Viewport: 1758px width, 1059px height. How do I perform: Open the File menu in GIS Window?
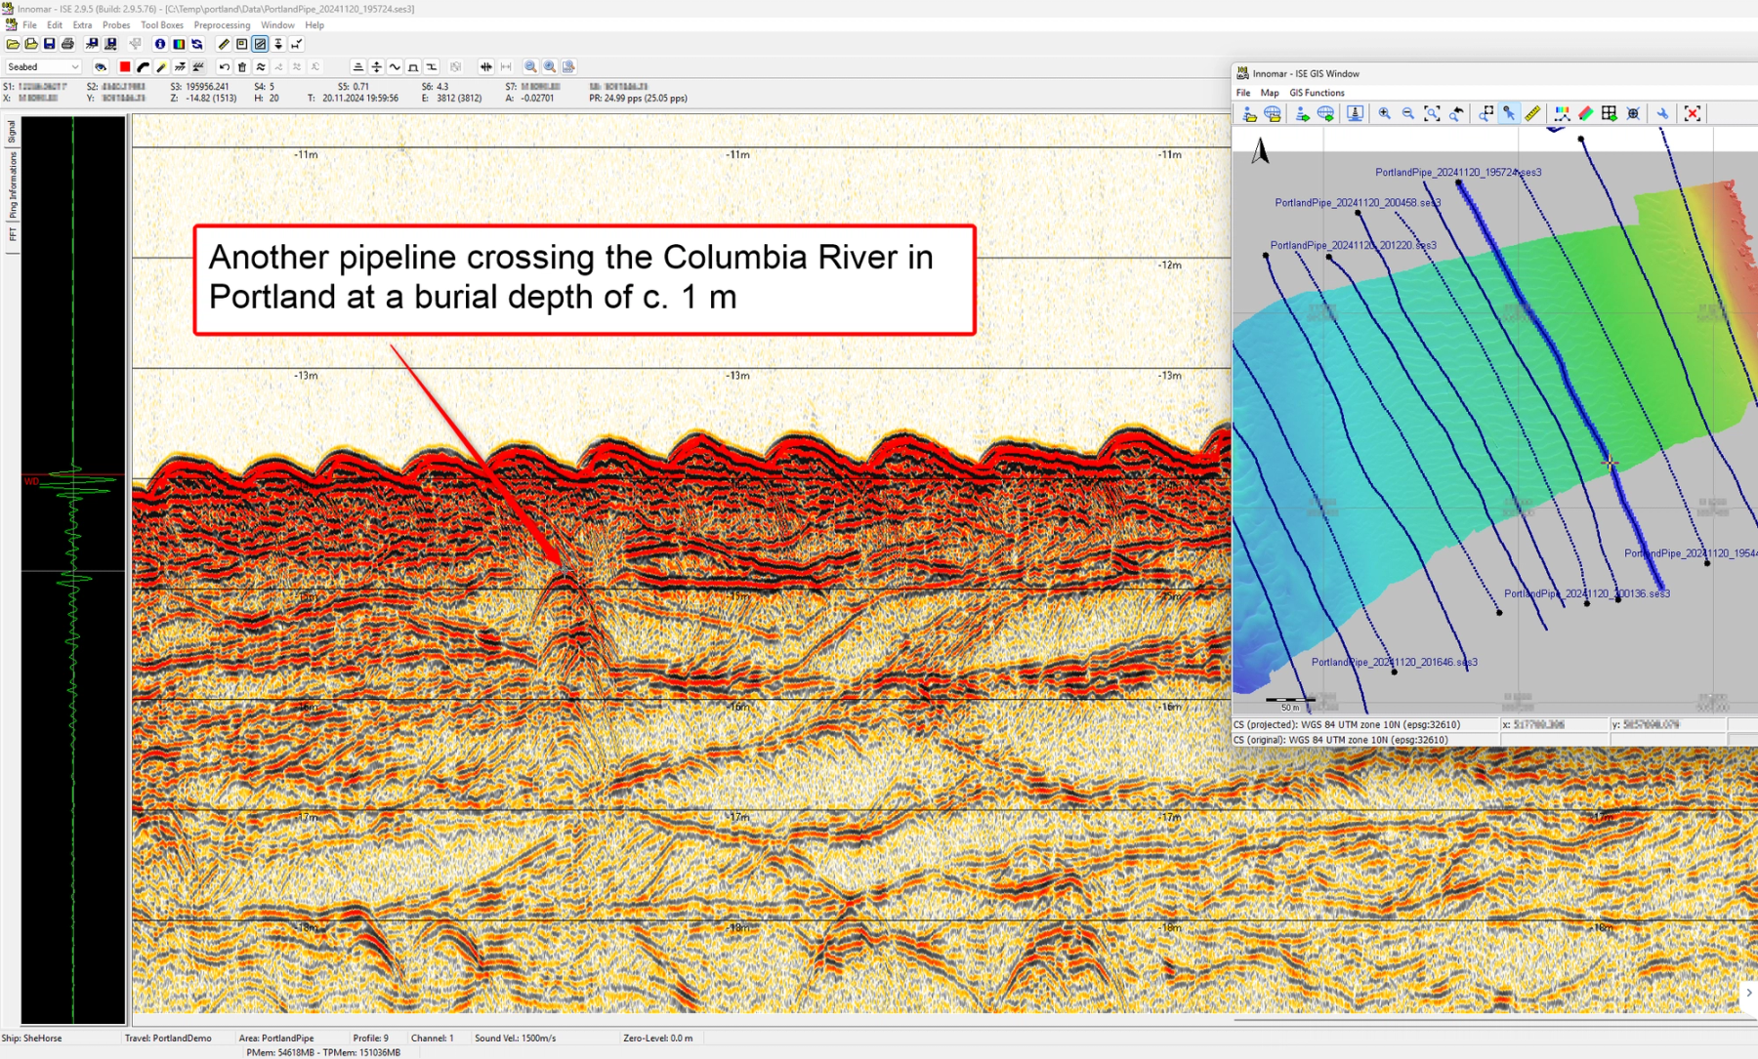1243,93
